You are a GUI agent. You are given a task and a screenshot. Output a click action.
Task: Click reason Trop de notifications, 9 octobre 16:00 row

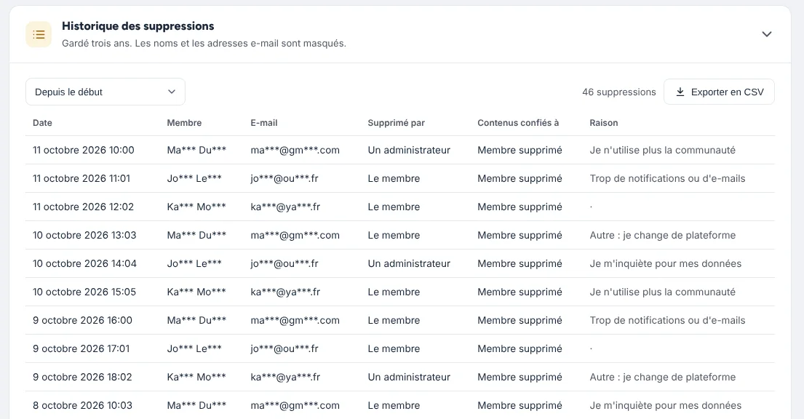point(668,321)
